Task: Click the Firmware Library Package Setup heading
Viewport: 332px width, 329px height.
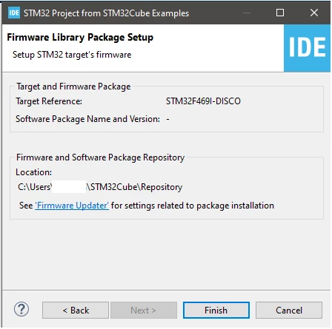Action: point(80,37)
